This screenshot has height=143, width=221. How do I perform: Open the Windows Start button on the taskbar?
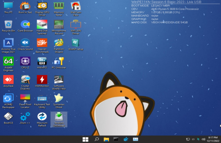coord(86,139)
